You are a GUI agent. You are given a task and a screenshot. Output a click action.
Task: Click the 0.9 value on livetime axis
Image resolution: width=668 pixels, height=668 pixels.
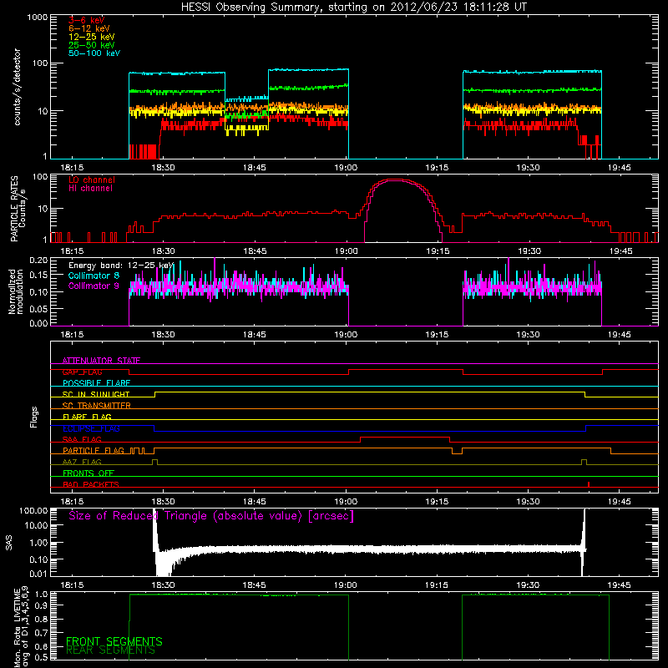click(x=42, y=605)
